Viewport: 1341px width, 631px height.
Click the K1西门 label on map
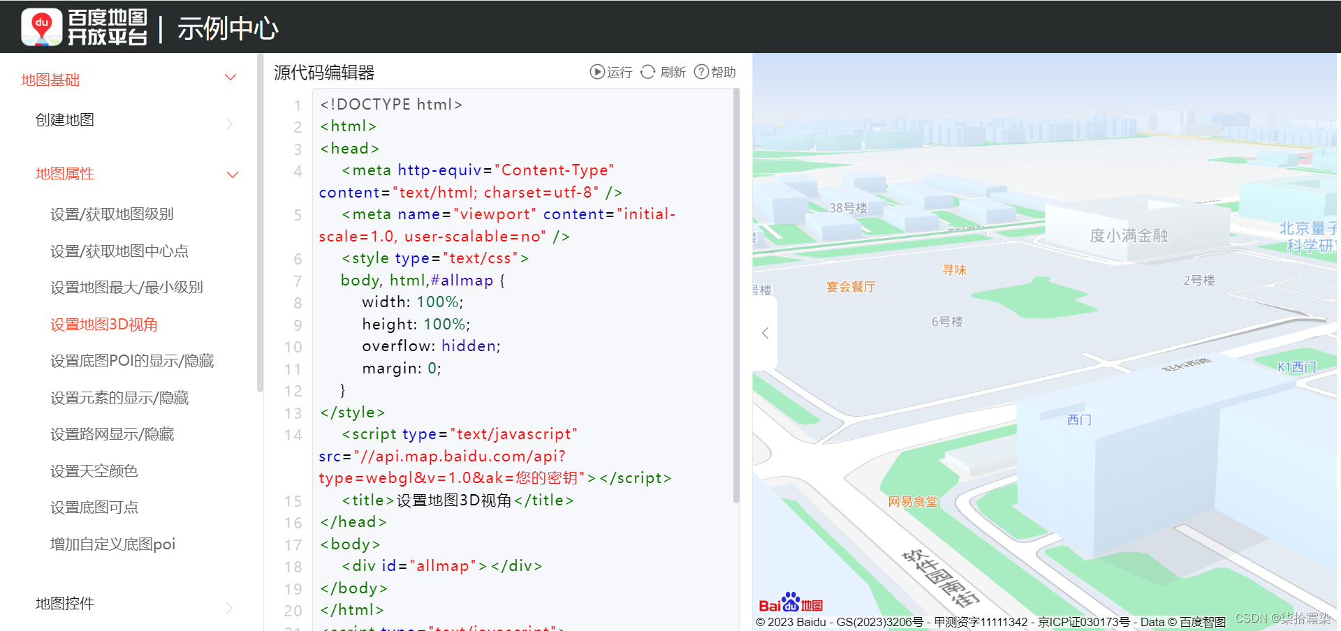tap(1297, 367)
